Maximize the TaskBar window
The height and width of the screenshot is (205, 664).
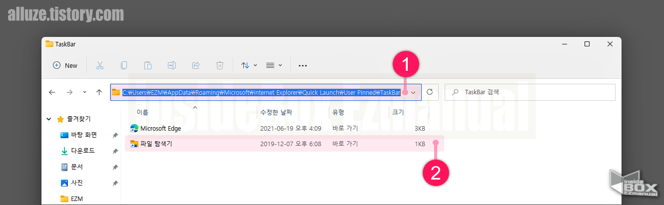click(587, 44)
